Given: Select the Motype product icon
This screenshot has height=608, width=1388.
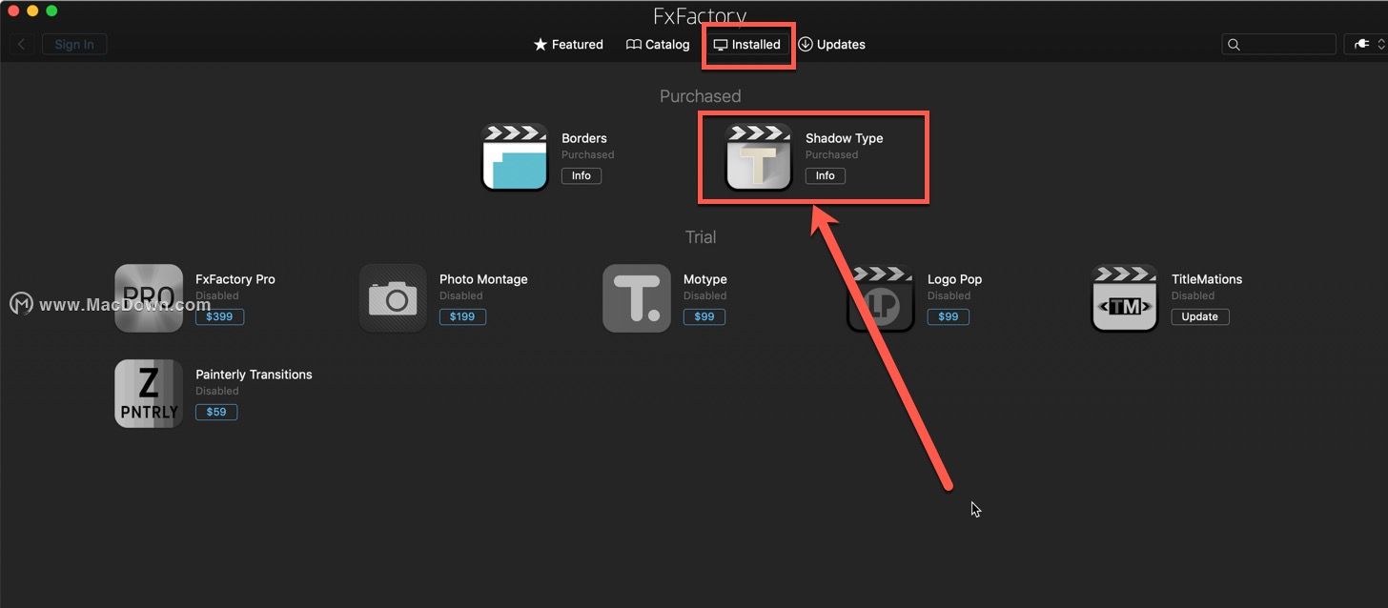Looking at the screenshot, I should [x=637, y=298].
